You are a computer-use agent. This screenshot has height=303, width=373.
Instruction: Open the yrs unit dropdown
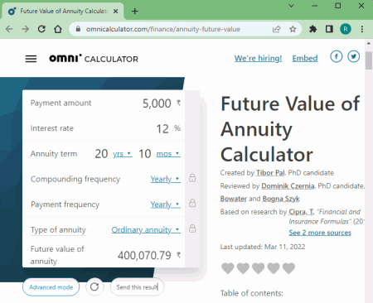122,154
